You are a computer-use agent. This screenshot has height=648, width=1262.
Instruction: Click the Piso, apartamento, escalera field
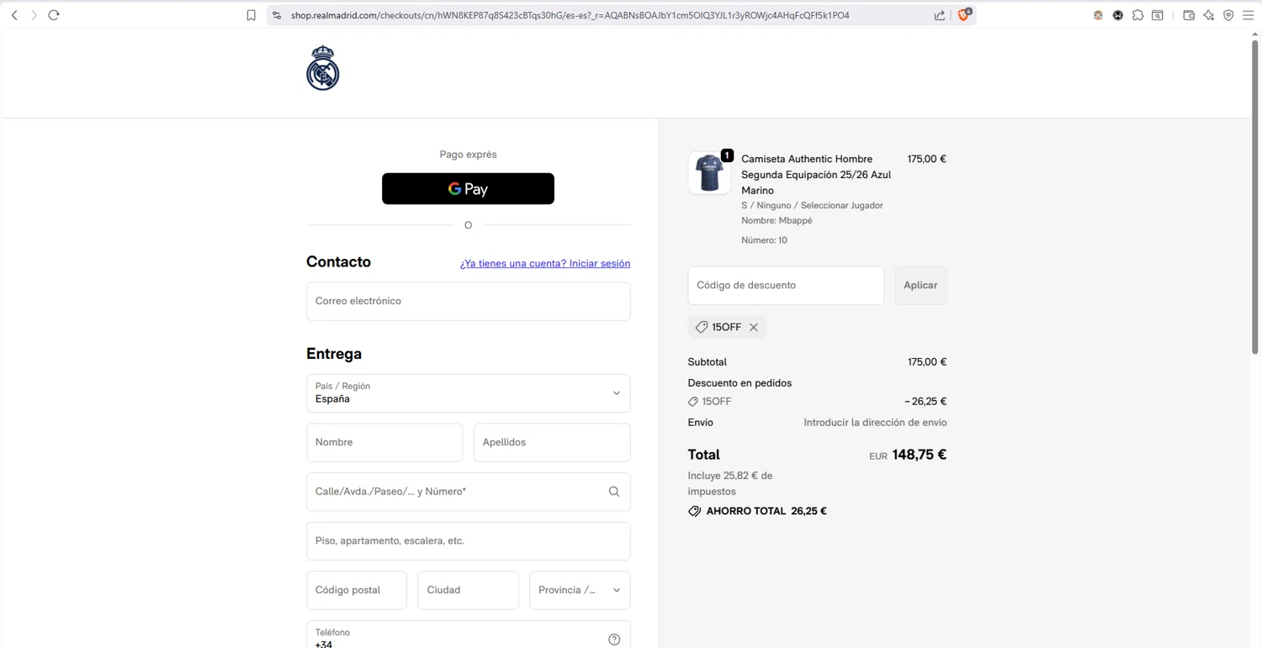coord(468,540)
